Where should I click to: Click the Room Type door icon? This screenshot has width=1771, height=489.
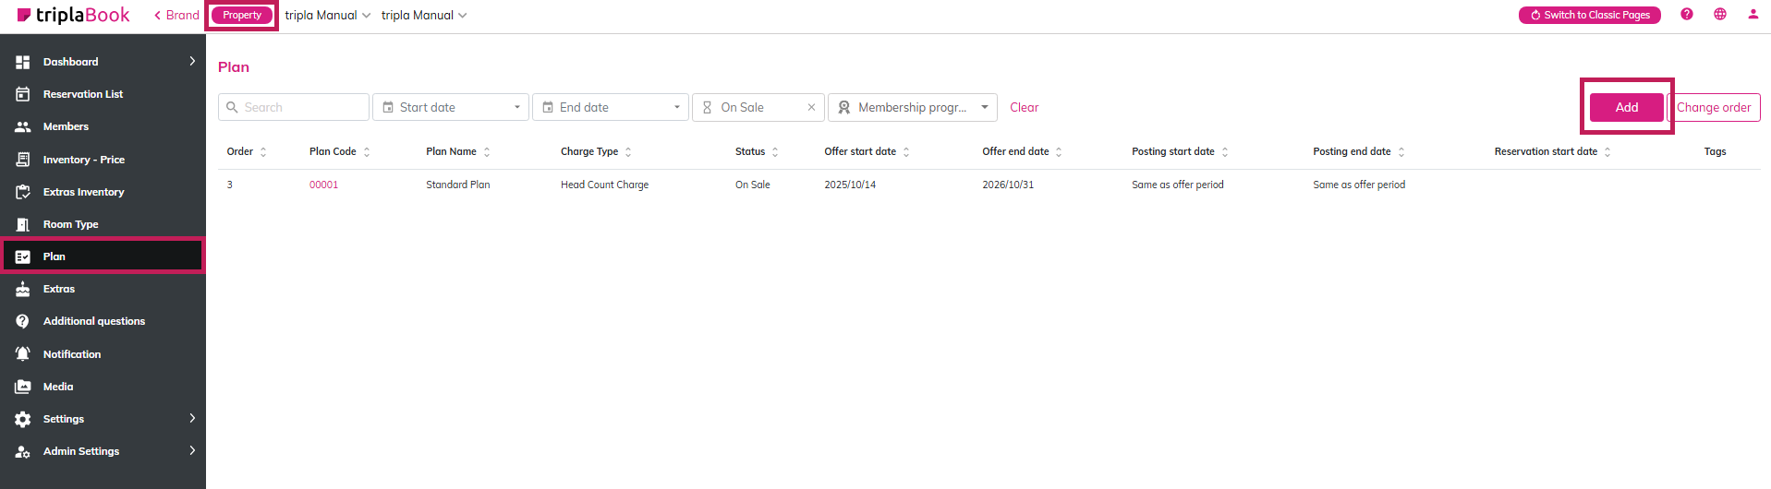coord(23,224)
